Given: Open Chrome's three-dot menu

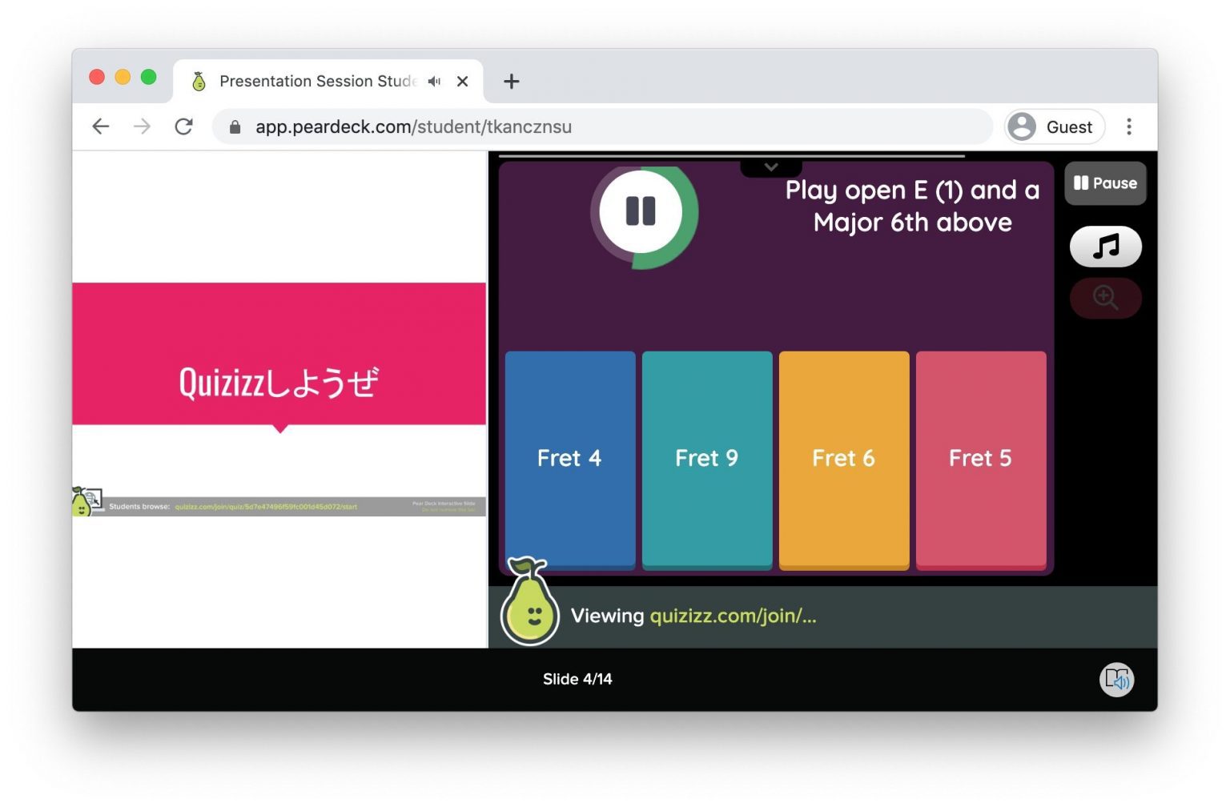Looking at the screenshot, I should [x=1129, y=126].
